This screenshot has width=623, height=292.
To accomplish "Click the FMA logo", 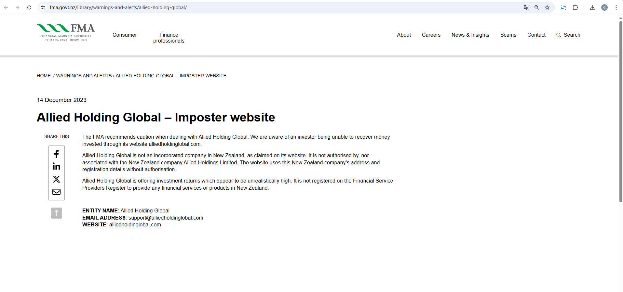I will tap(66, 32).
